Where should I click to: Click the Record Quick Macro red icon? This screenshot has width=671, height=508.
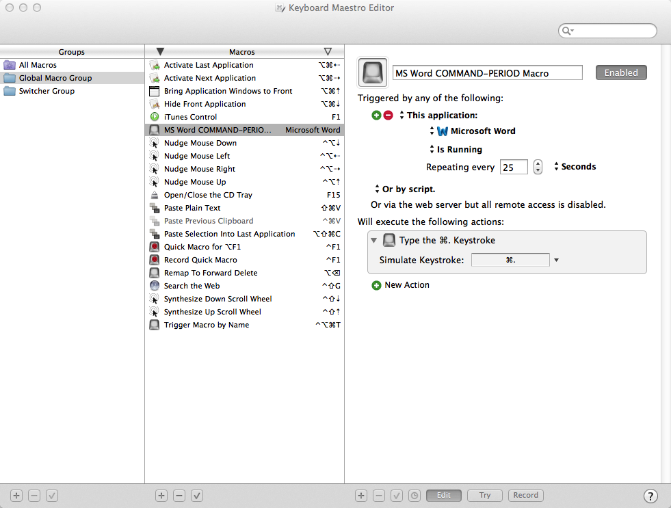click(x=155, y=260)
